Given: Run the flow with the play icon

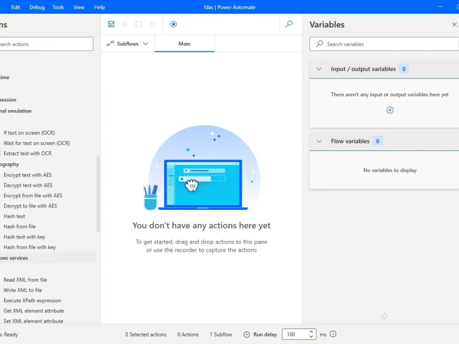Looking at the screenshot, I should point(125,24).
